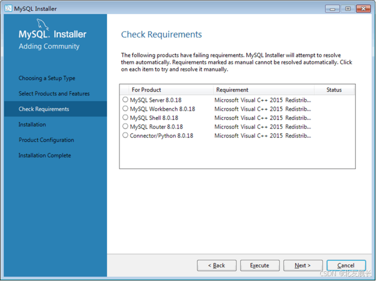This screenshot has width=376, height=281.
Task: Click the MySQL dolphin logo
Action: click(x=42, y=24)
